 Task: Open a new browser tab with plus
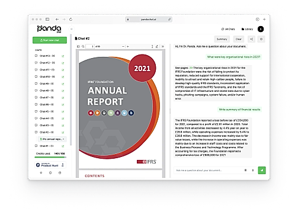pos(264,20)
